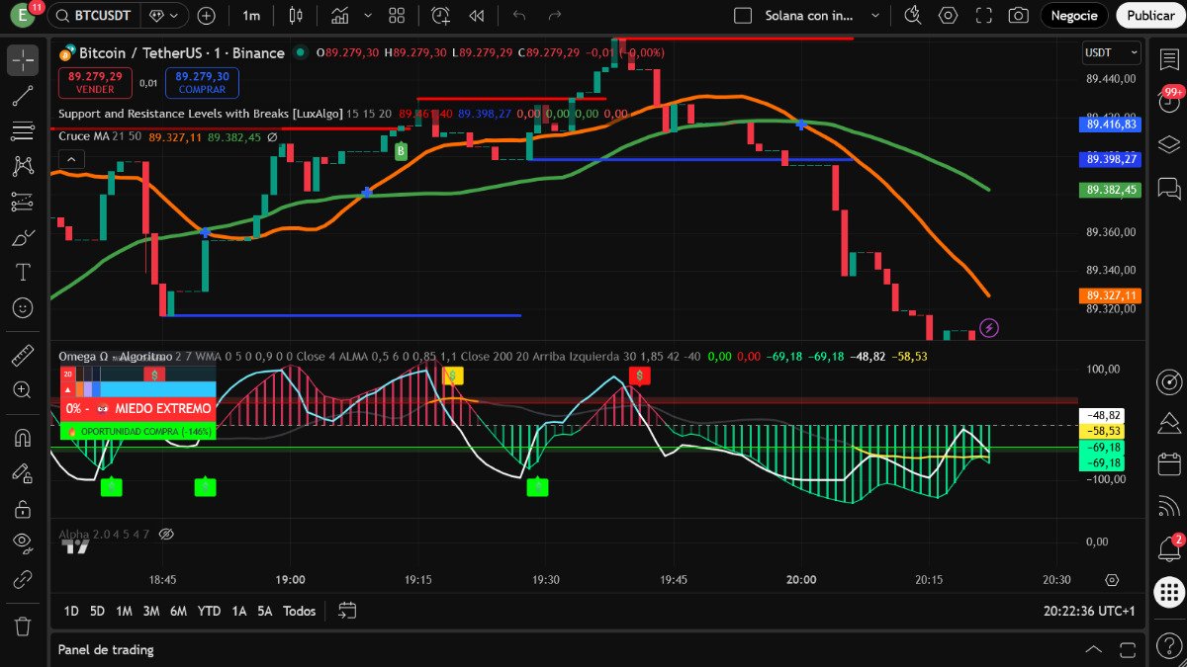The height and width of the screenshot is (667, 1187).
Task: Take a chart snapshot with camera icon
Action: (x=1018, y=16)
